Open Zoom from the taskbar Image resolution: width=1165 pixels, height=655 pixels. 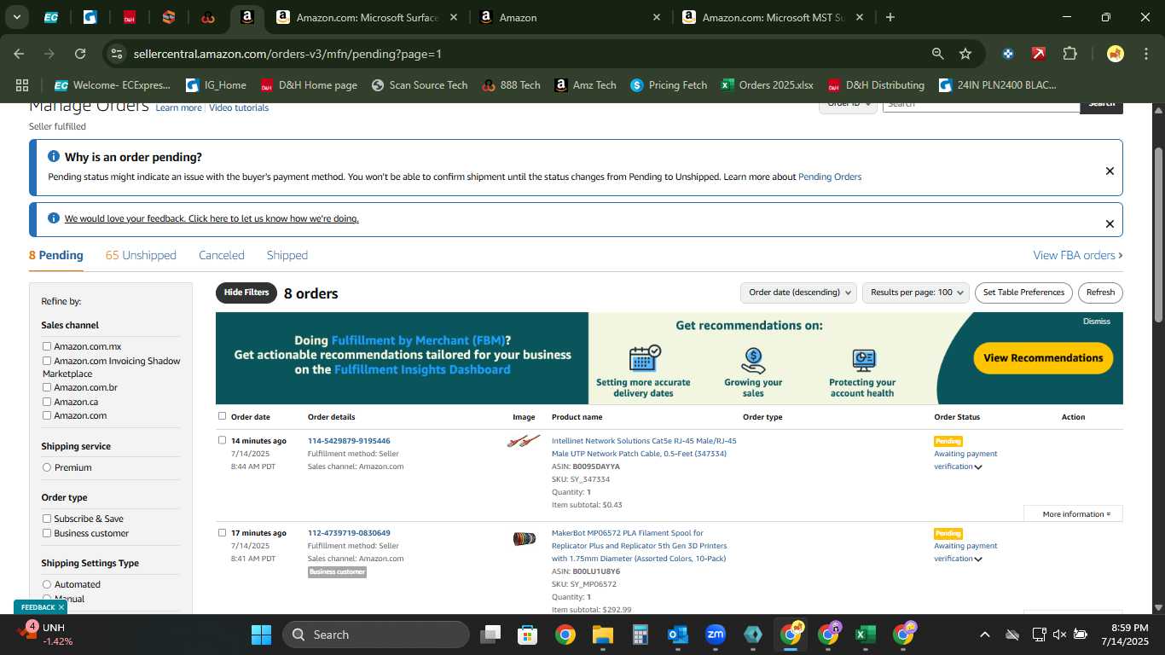(x=716, y=635)
